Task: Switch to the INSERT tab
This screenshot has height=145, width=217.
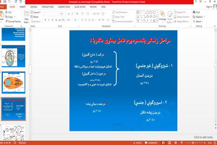Action: [23, 7]
